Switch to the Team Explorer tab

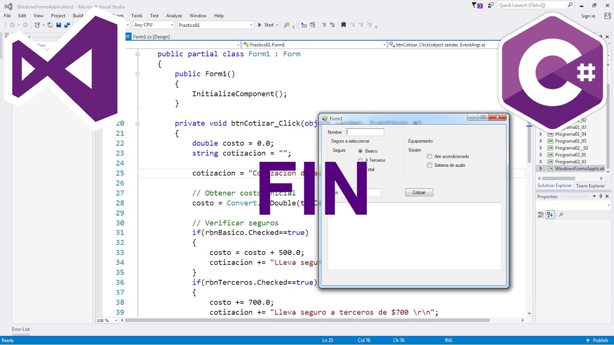tap(590, 186)
